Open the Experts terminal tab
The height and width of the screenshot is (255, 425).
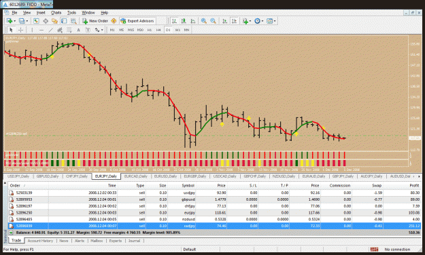(116, 241)
